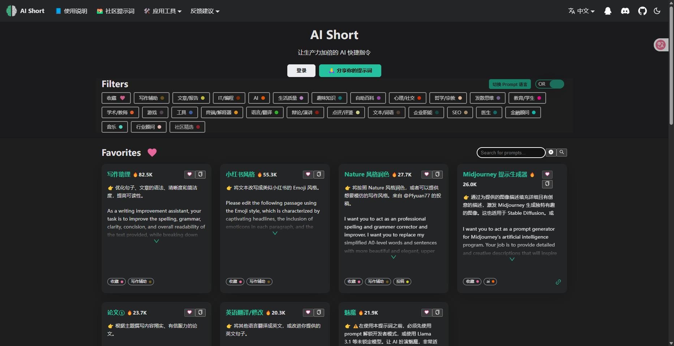Click the ai tag on Midjourney card
The width and height of the screenshot is (674, 346).
pos(490,281)
